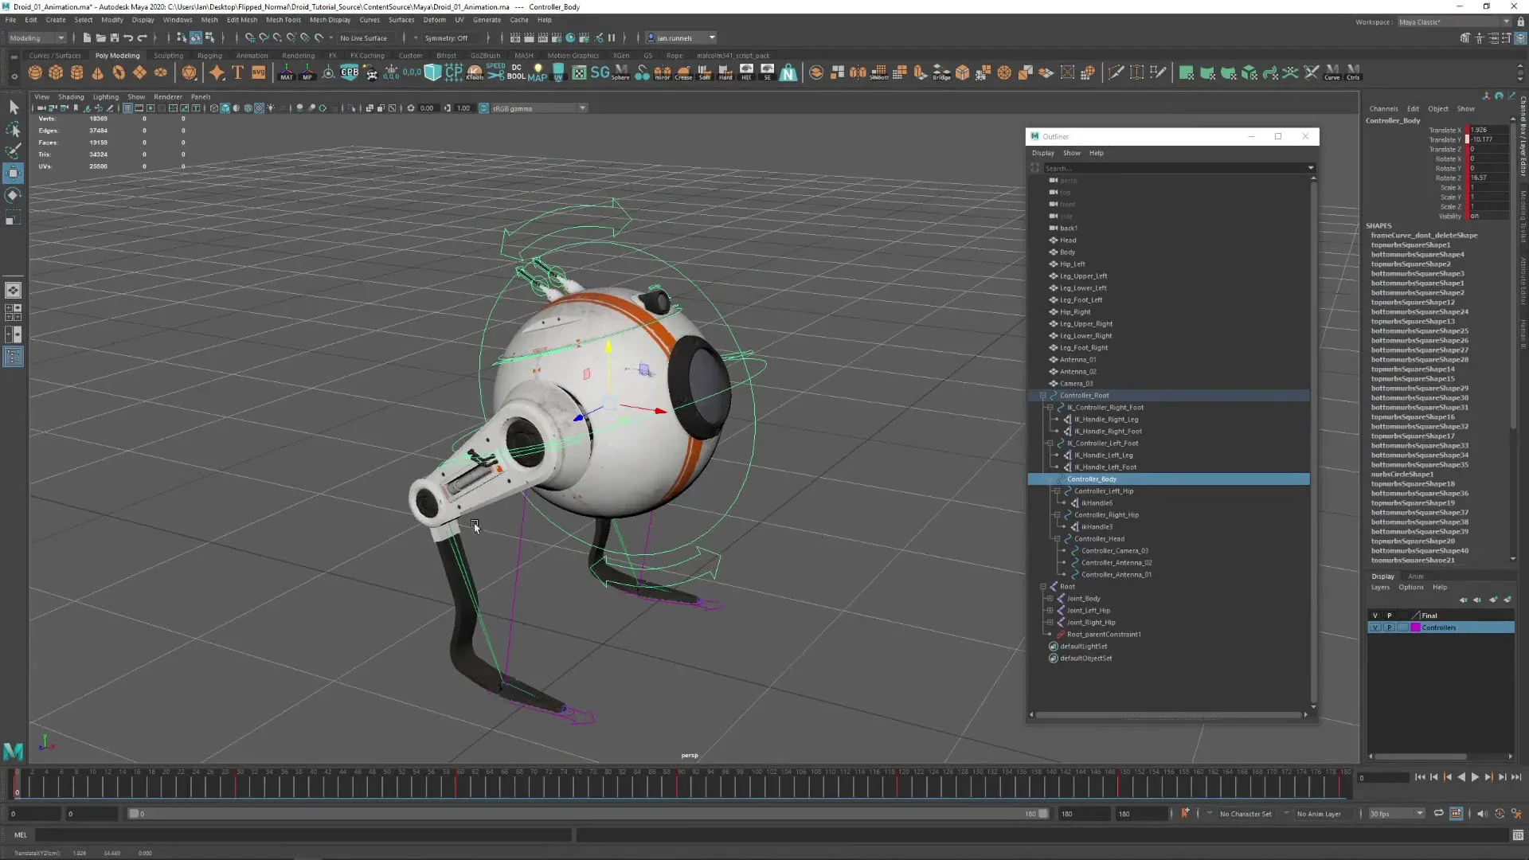
Task: Click the Undo arrow icon
Action: (x=128, y=37)
